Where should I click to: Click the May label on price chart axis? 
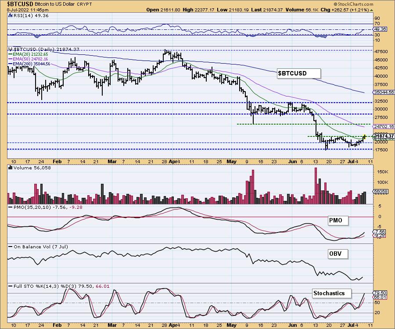231,161
